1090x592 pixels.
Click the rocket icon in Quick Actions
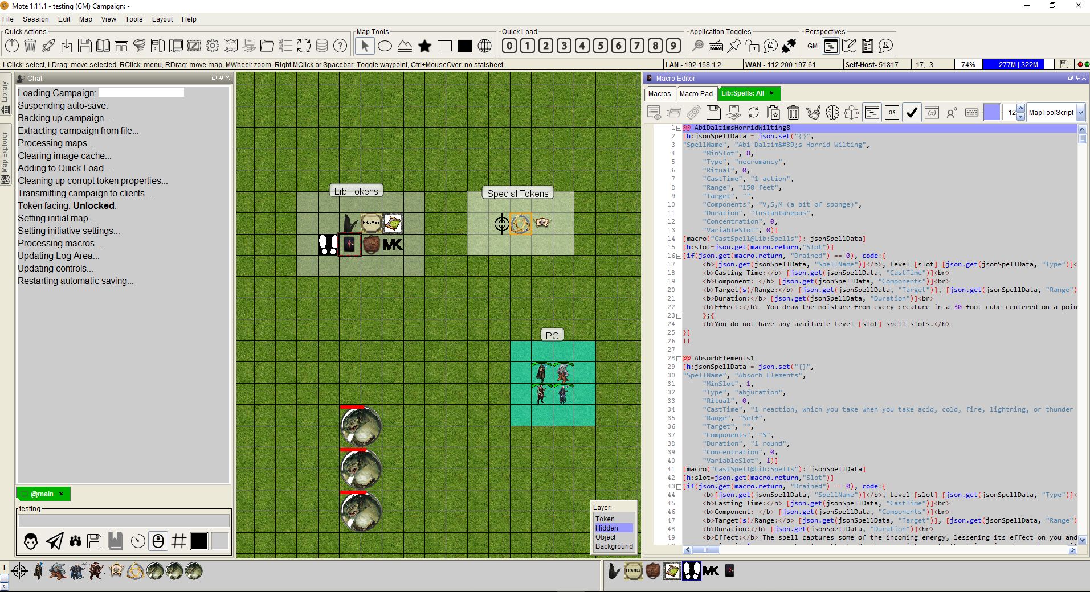click(48, 46)
